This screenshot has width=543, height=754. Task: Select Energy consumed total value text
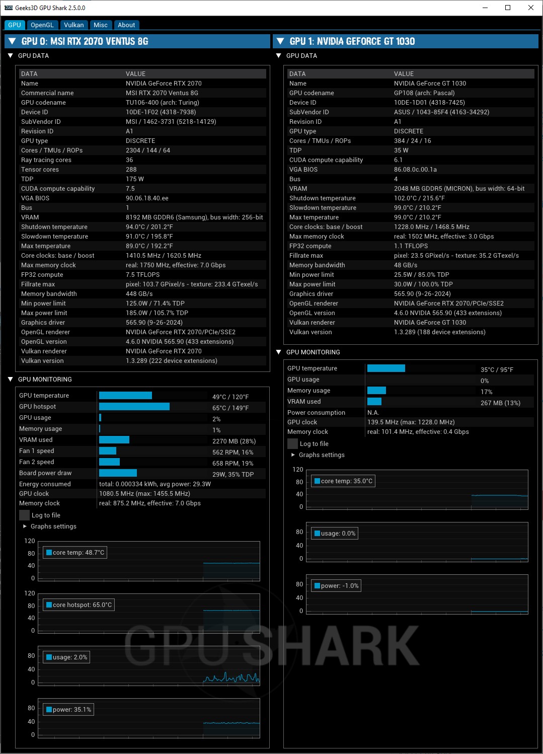(x=155, y=484)
